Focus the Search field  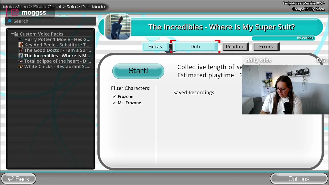(51, 21)
